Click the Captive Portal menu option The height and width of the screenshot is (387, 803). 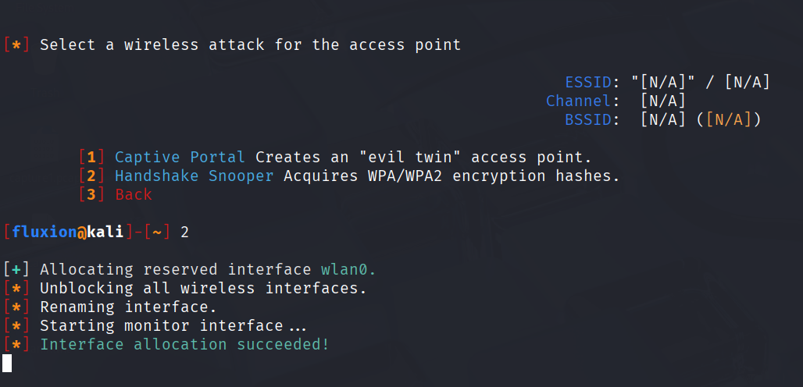(179, 157)
